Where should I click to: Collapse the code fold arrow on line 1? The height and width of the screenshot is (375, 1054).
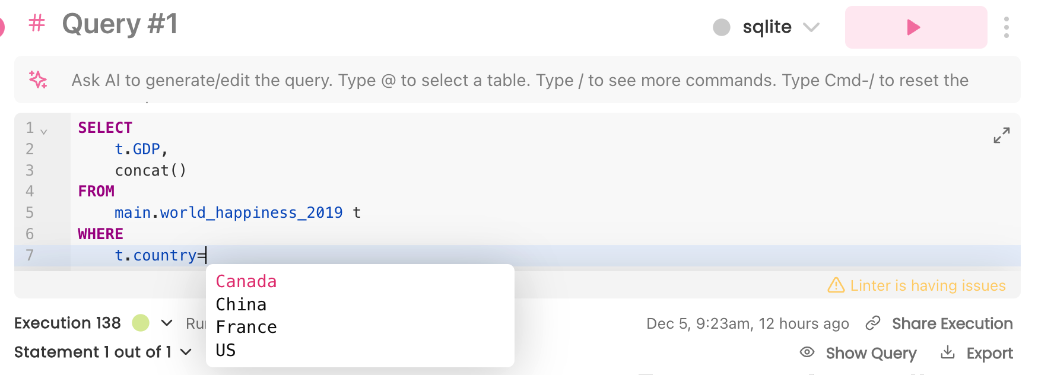(43, 131)
